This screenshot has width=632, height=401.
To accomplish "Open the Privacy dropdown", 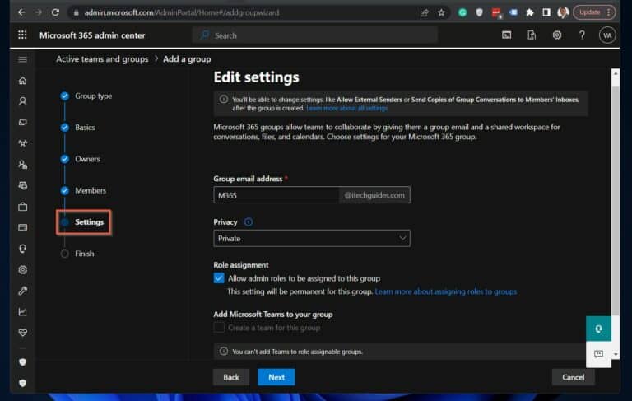I will coord(312,239).
